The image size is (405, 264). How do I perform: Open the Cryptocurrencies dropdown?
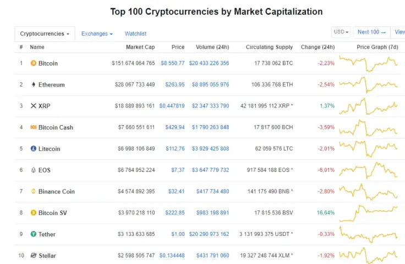(x=45, y=34)
